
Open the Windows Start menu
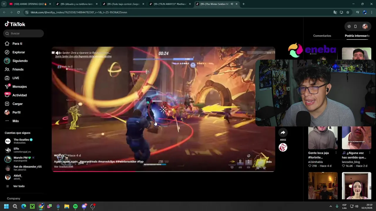coord(6,206)
